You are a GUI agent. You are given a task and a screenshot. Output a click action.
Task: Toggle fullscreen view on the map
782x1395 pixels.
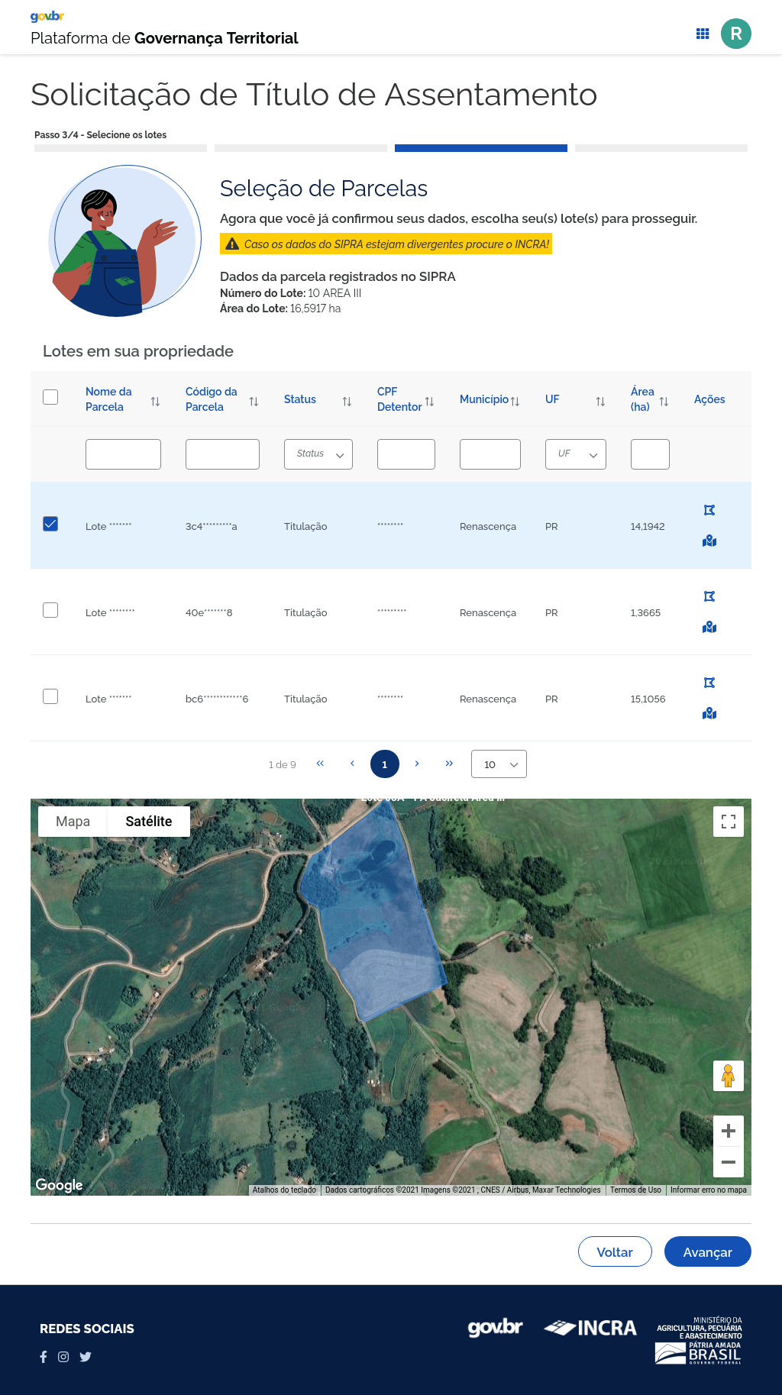[729, 822]
